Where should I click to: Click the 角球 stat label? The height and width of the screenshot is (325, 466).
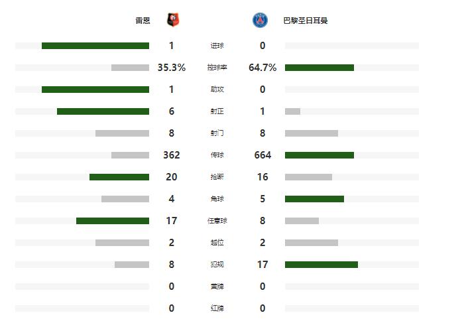pyautogui.click(x=217, y=199)
